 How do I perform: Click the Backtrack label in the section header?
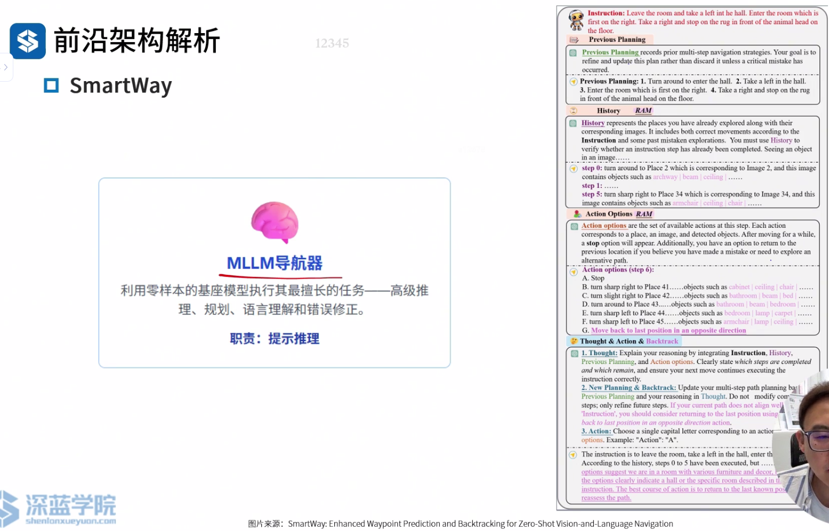tap(662, 341)
